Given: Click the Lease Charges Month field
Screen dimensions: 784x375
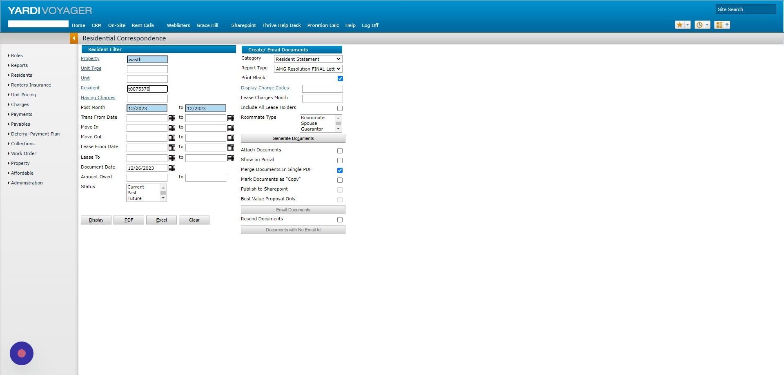Looking at the screenshot, I should pyautogui.click(x=322, y=98).
